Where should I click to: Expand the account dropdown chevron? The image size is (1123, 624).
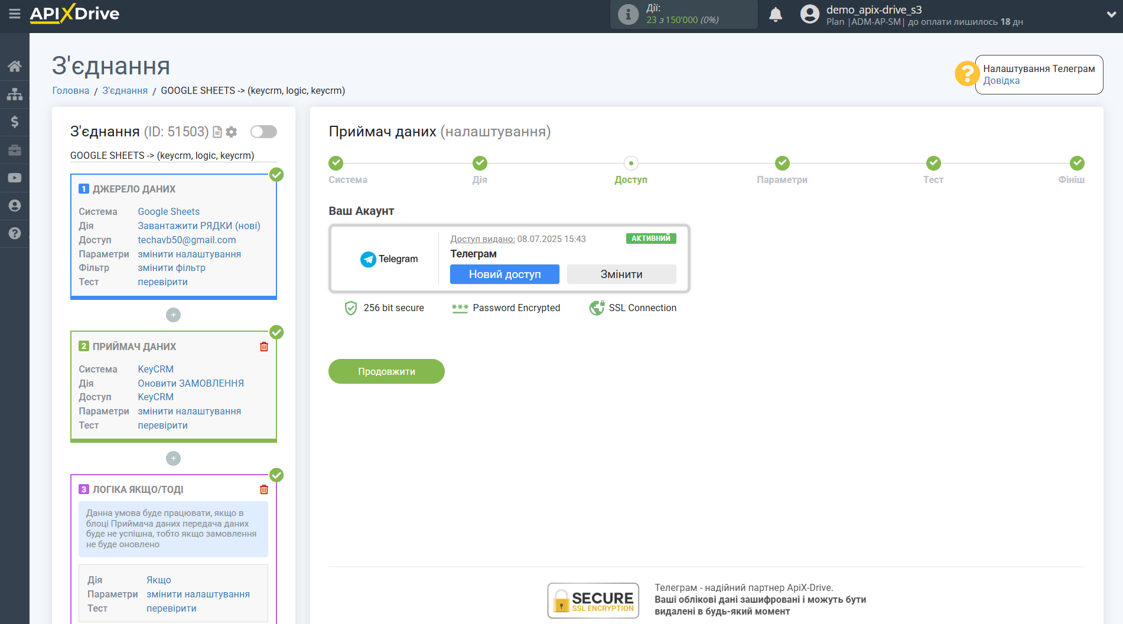[x=1111, y=15]
